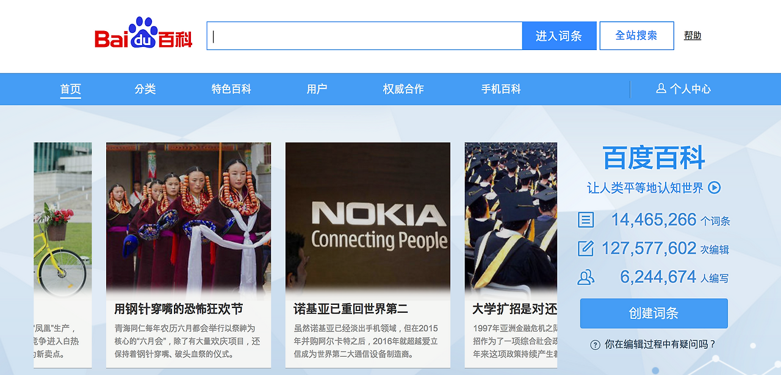Click the people icon beside 6,244,674

(586, 277)
